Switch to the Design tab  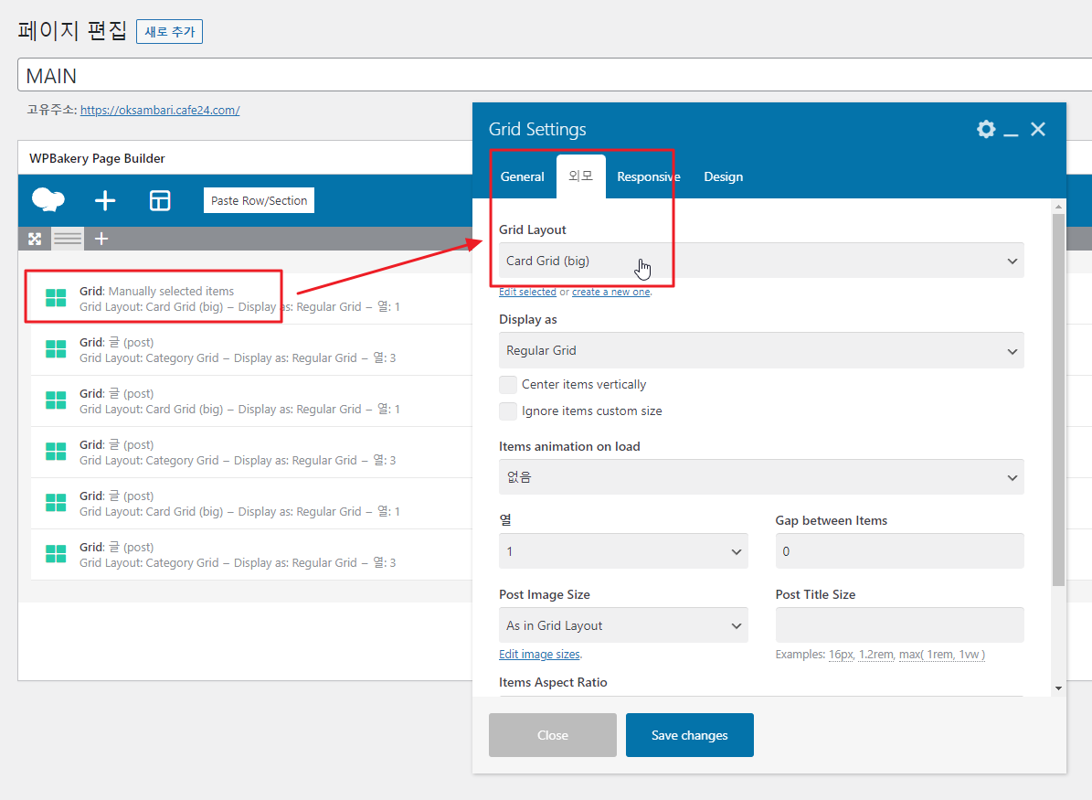tap(723, 177)
